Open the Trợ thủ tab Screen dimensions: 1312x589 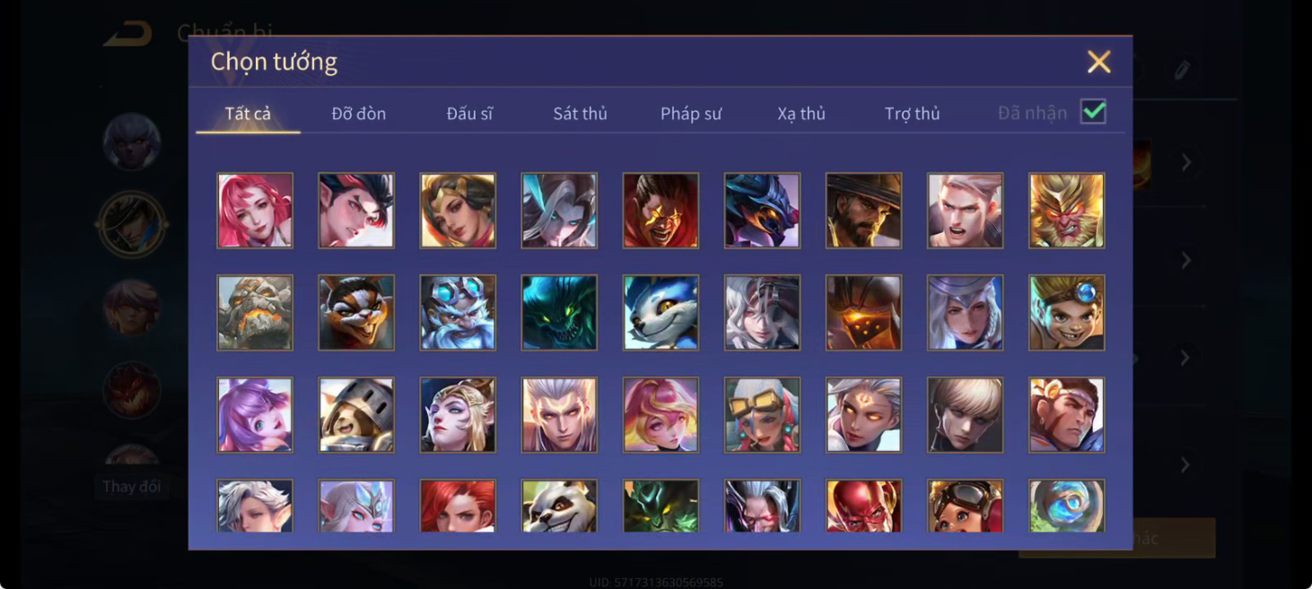pos(912,114)
